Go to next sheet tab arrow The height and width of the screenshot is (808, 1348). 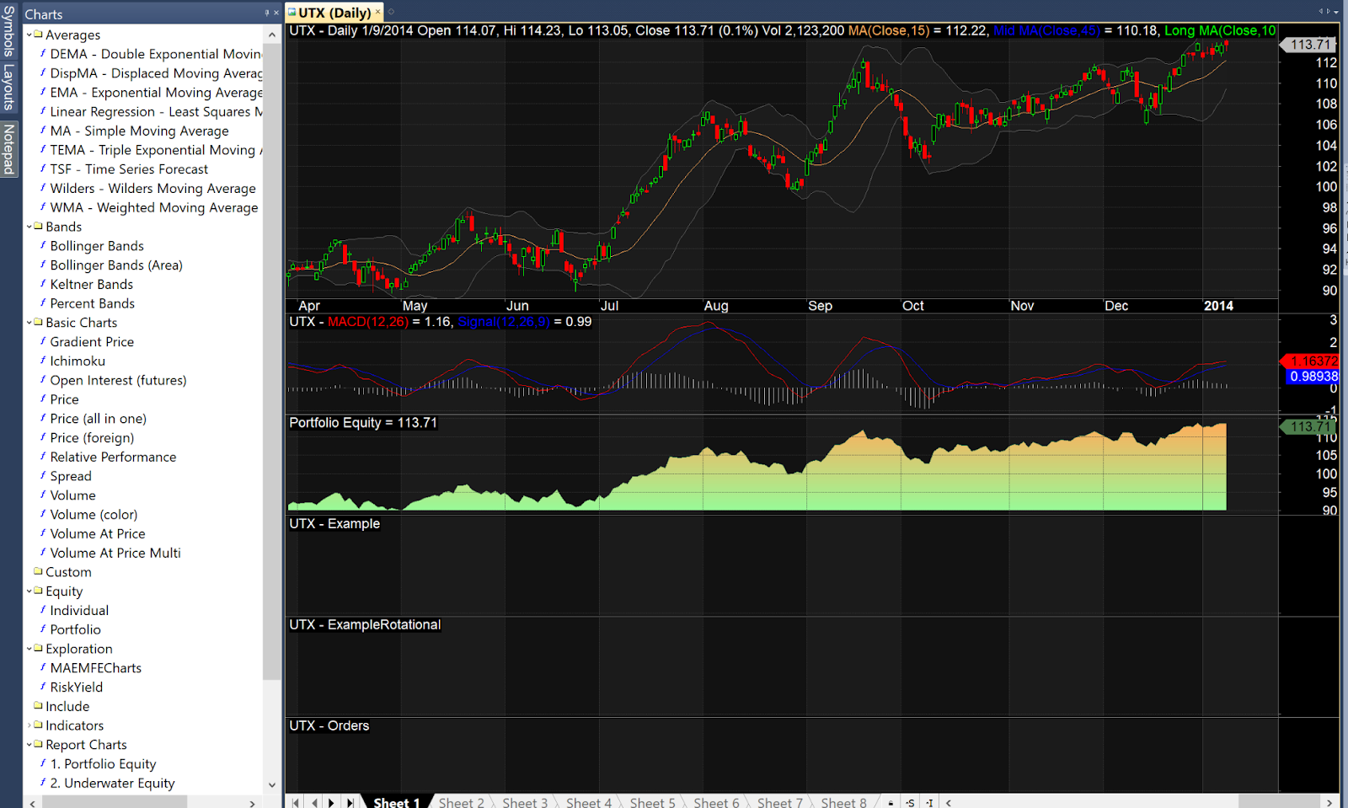pyautogui.click(x=332, y=802)
